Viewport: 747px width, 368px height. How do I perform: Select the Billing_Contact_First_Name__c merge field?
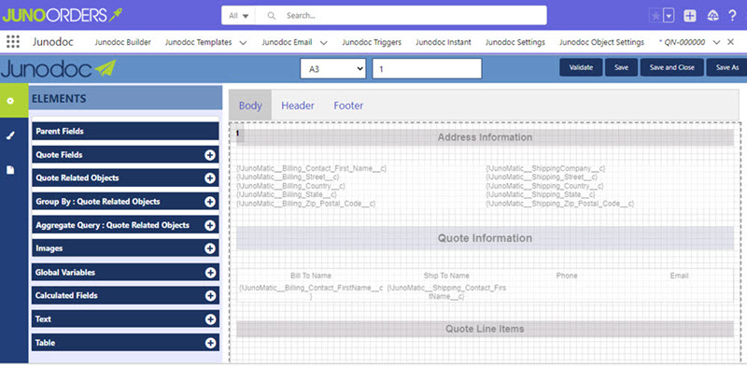312,169
